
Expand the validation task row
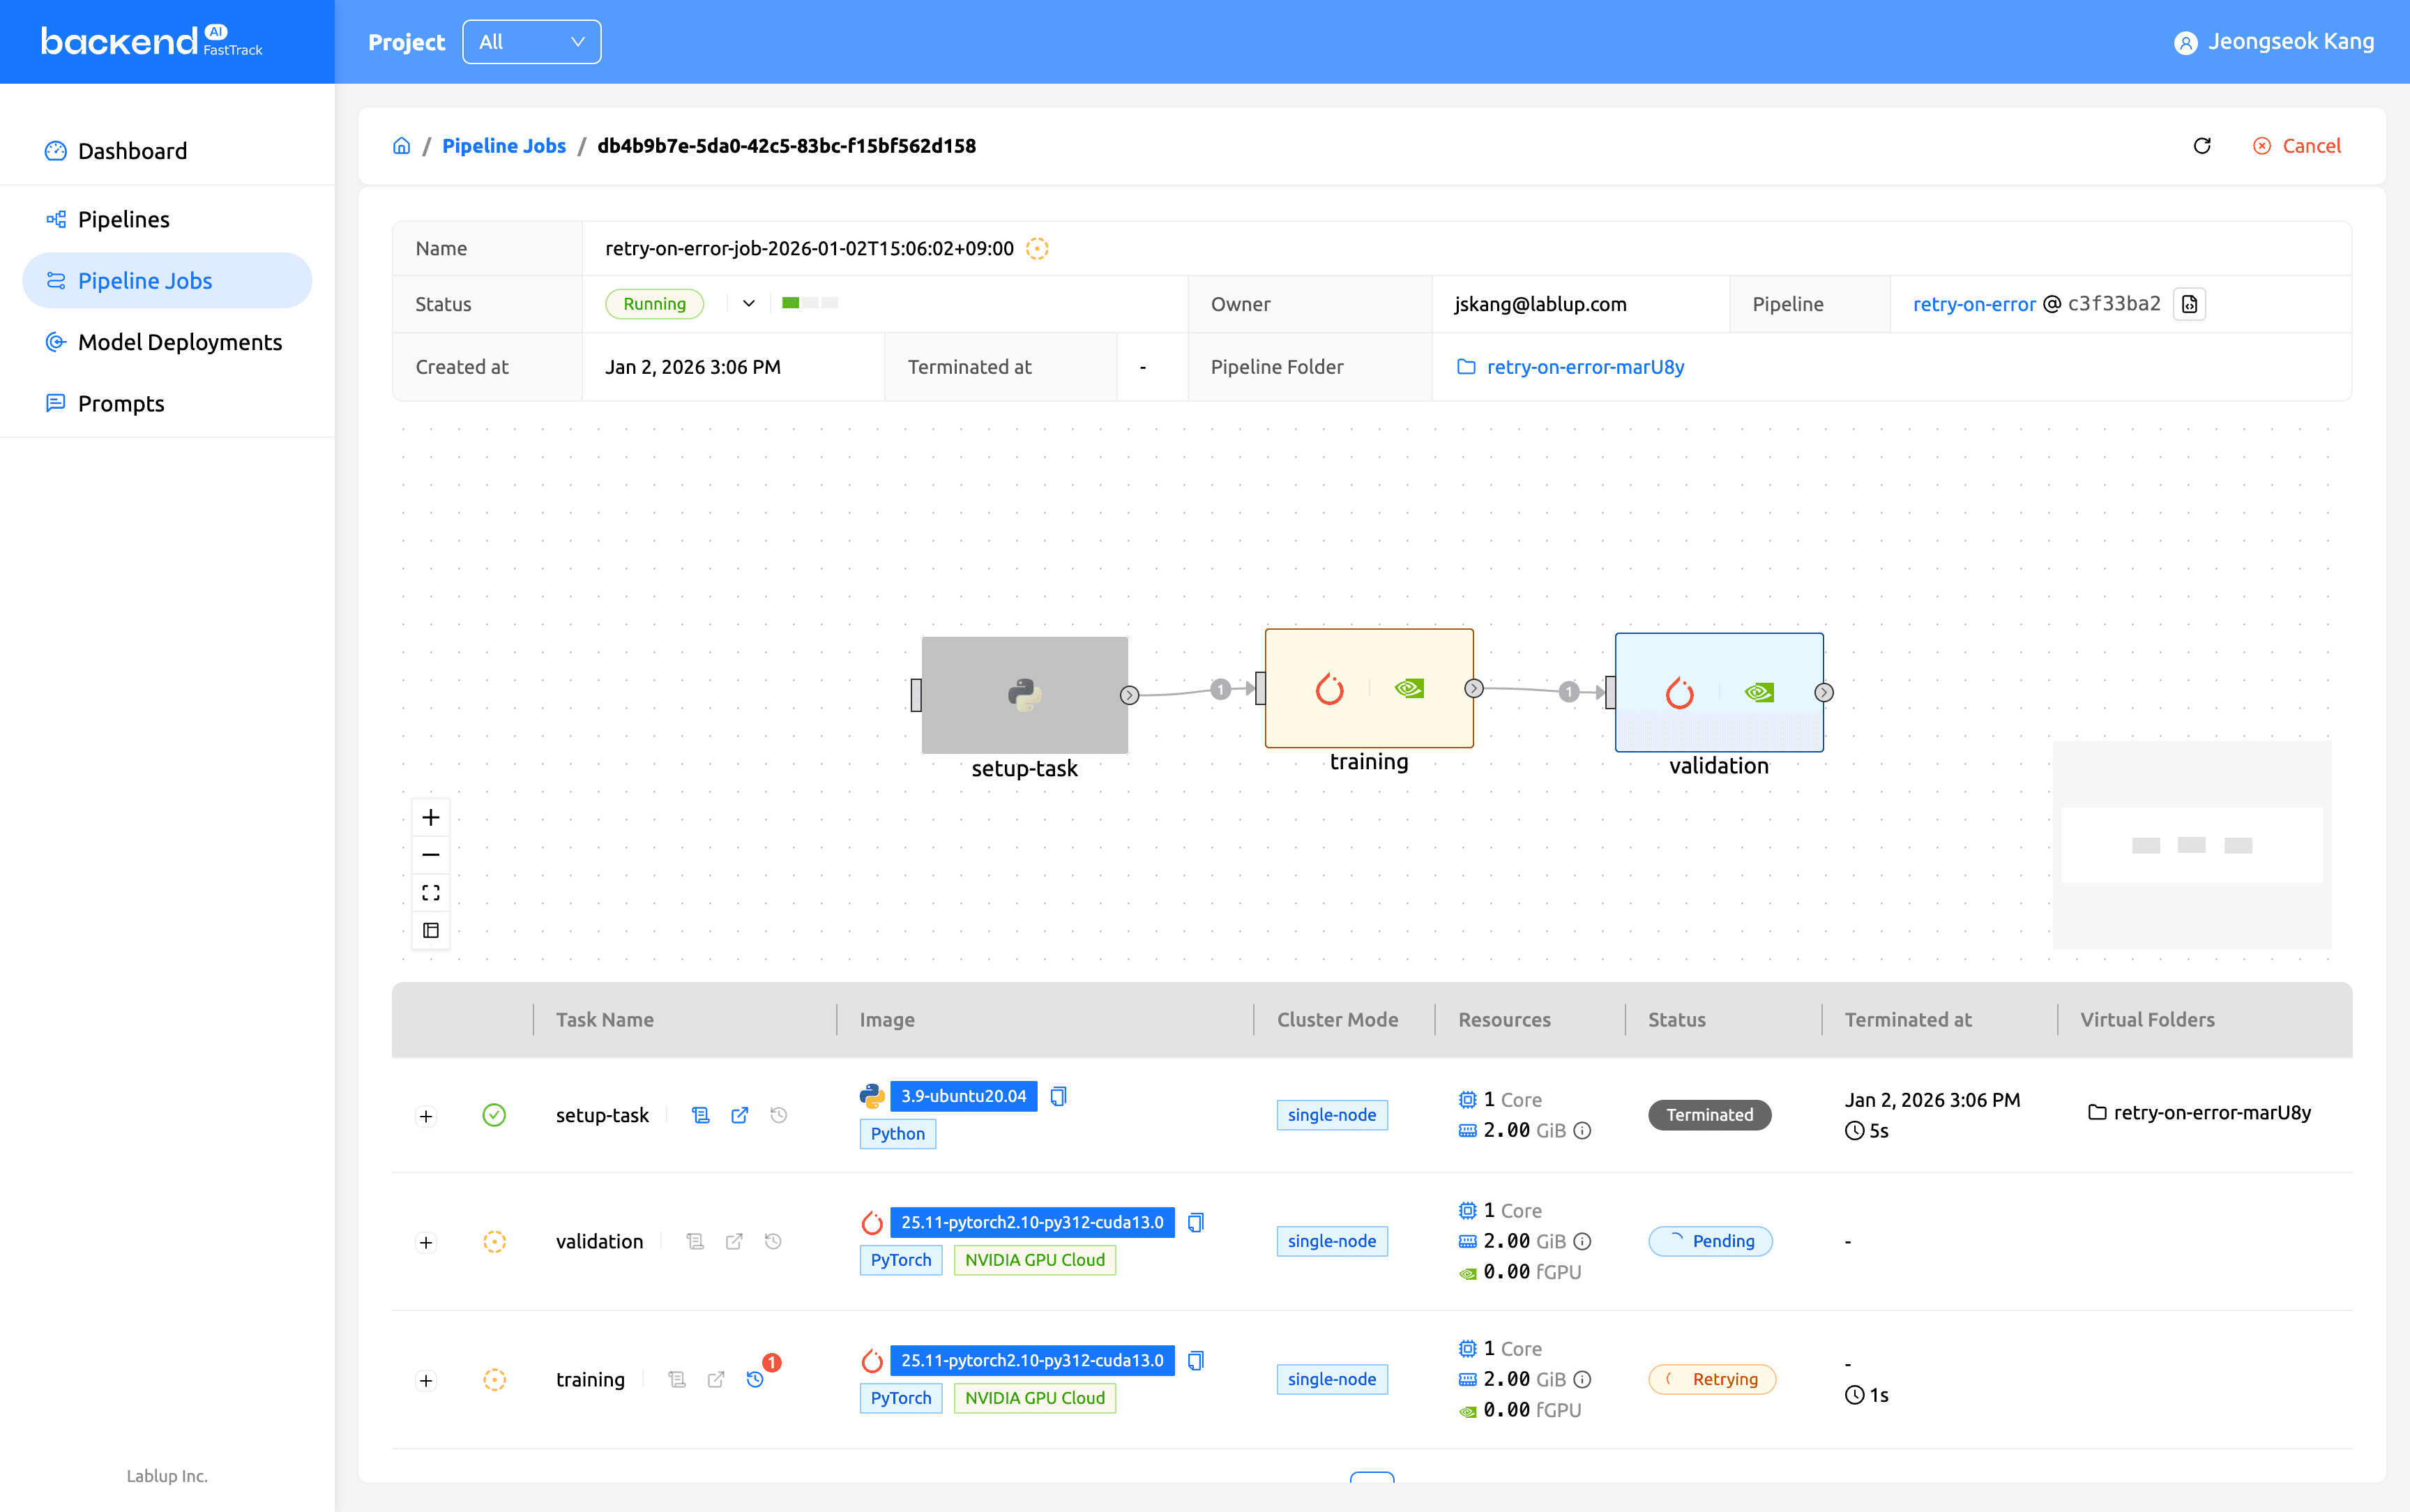[x=426, y=1242]
